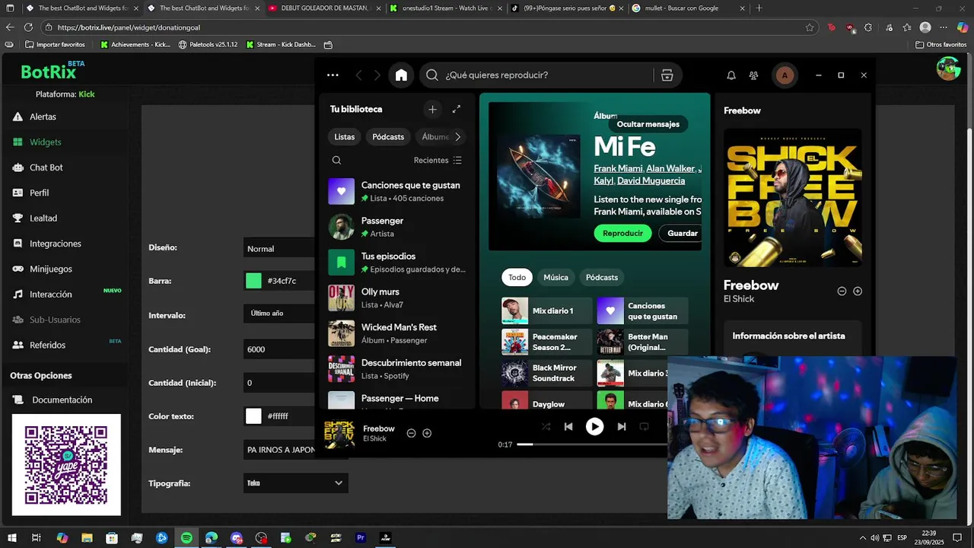
Task: Open Spotify friend activity icon
Action: click(753, 75)
